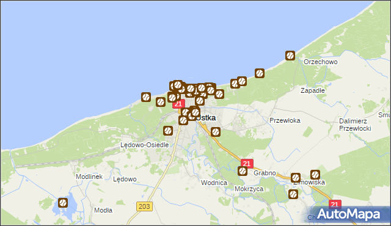Click the Zapadłe label
The width and height of the screenshot is (391, 226).
click(313, 90)
